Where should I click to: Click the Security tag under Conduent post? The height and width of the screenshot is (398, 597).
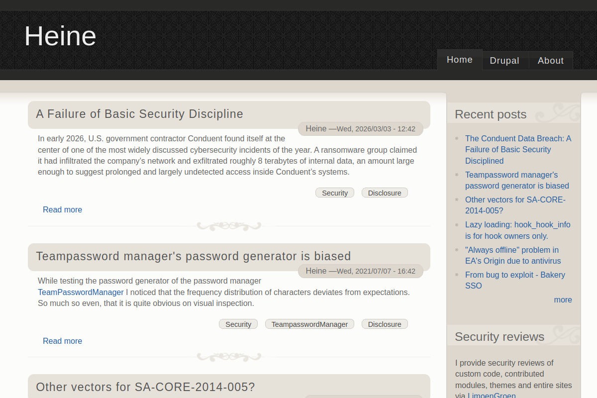coord(335,193)
